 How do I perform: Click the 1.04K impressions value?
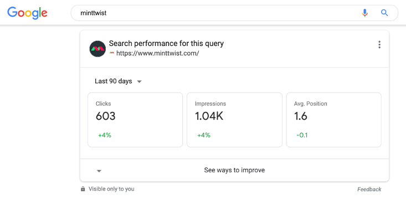[x=209, y=116]
